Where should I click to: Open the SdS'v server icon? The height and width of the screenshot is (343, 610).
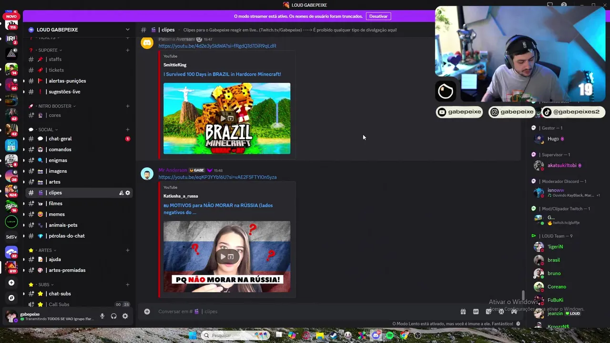point(11,237)
